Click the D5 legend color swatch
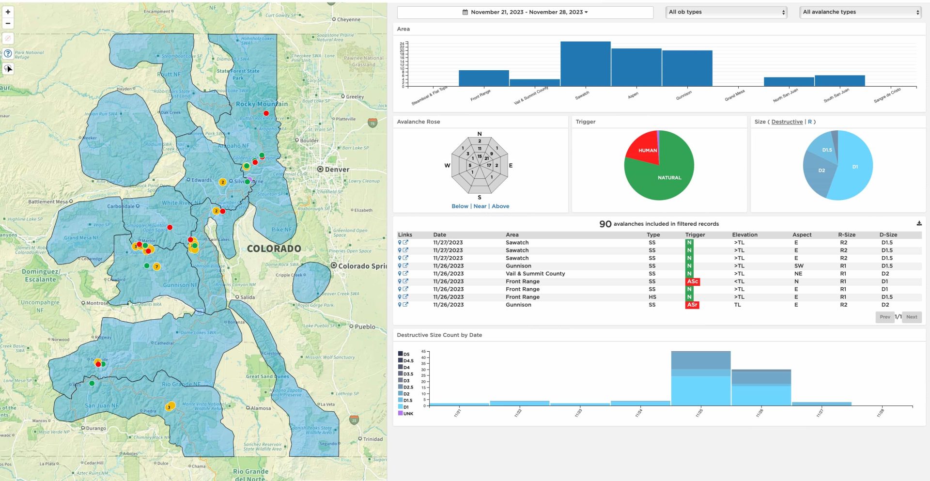The image size is (930, 481). coord(401,354)
